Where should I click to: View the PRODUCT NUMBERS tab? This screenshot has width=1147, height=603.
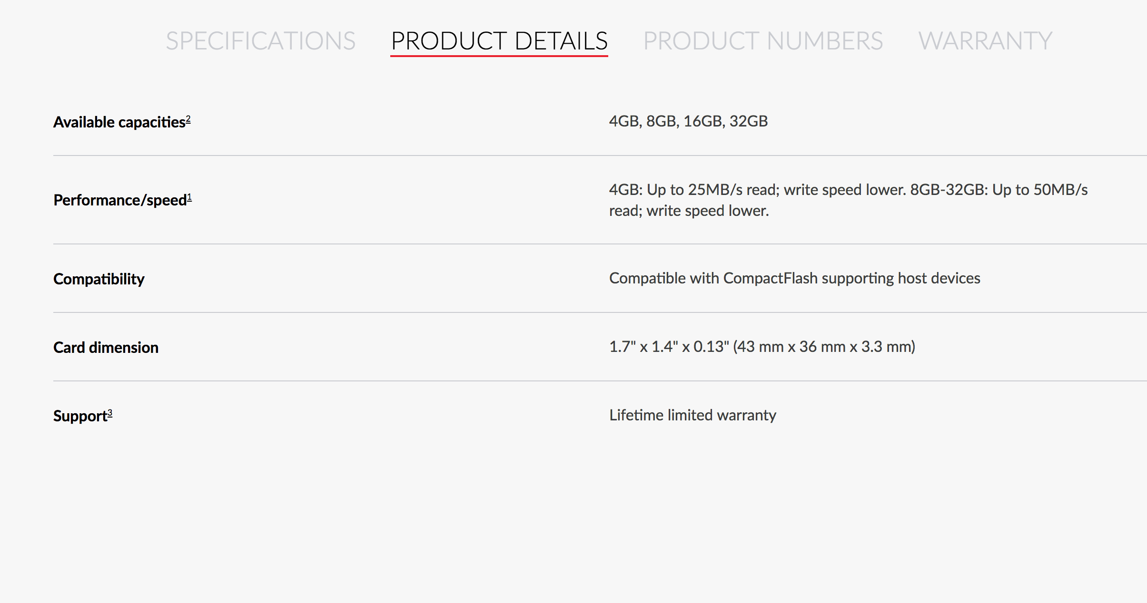(763, 40)
